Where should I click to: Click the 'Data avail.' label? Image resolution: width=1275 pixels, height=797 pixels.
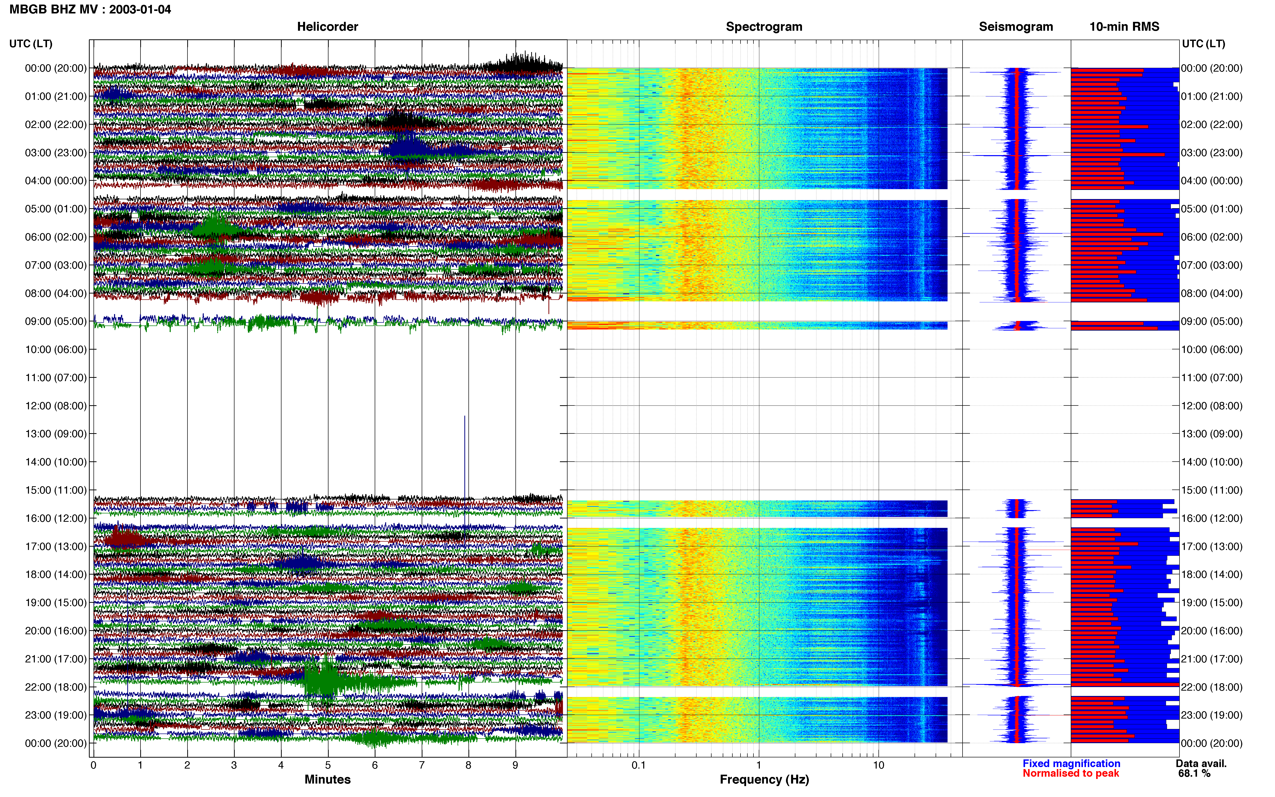[x=1201, y=763]
